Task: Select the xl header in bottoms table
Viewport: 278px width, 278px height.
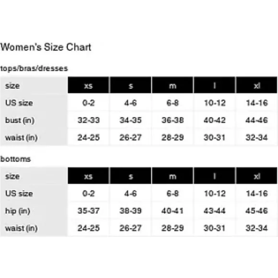Action: (257, 176)
